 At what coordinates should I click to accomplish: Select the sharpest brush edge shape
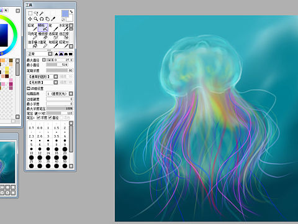(x=56, y=54)
